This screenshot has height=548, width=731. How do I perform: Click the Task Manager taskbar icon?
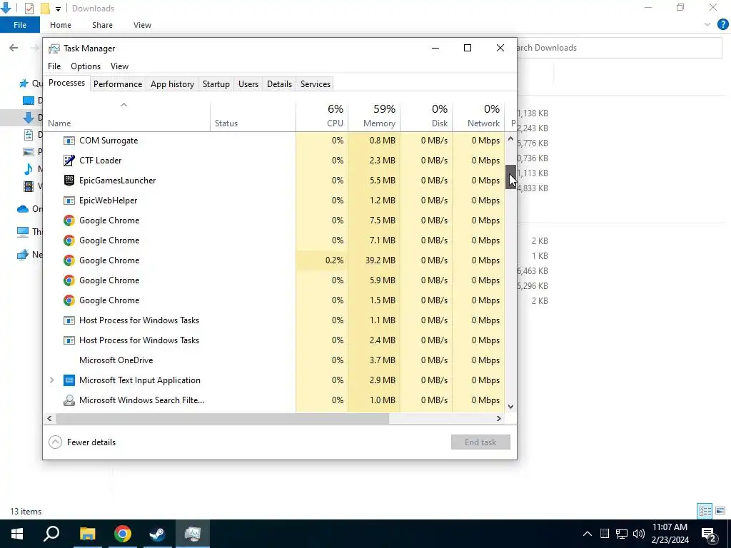tap(193, 534)
